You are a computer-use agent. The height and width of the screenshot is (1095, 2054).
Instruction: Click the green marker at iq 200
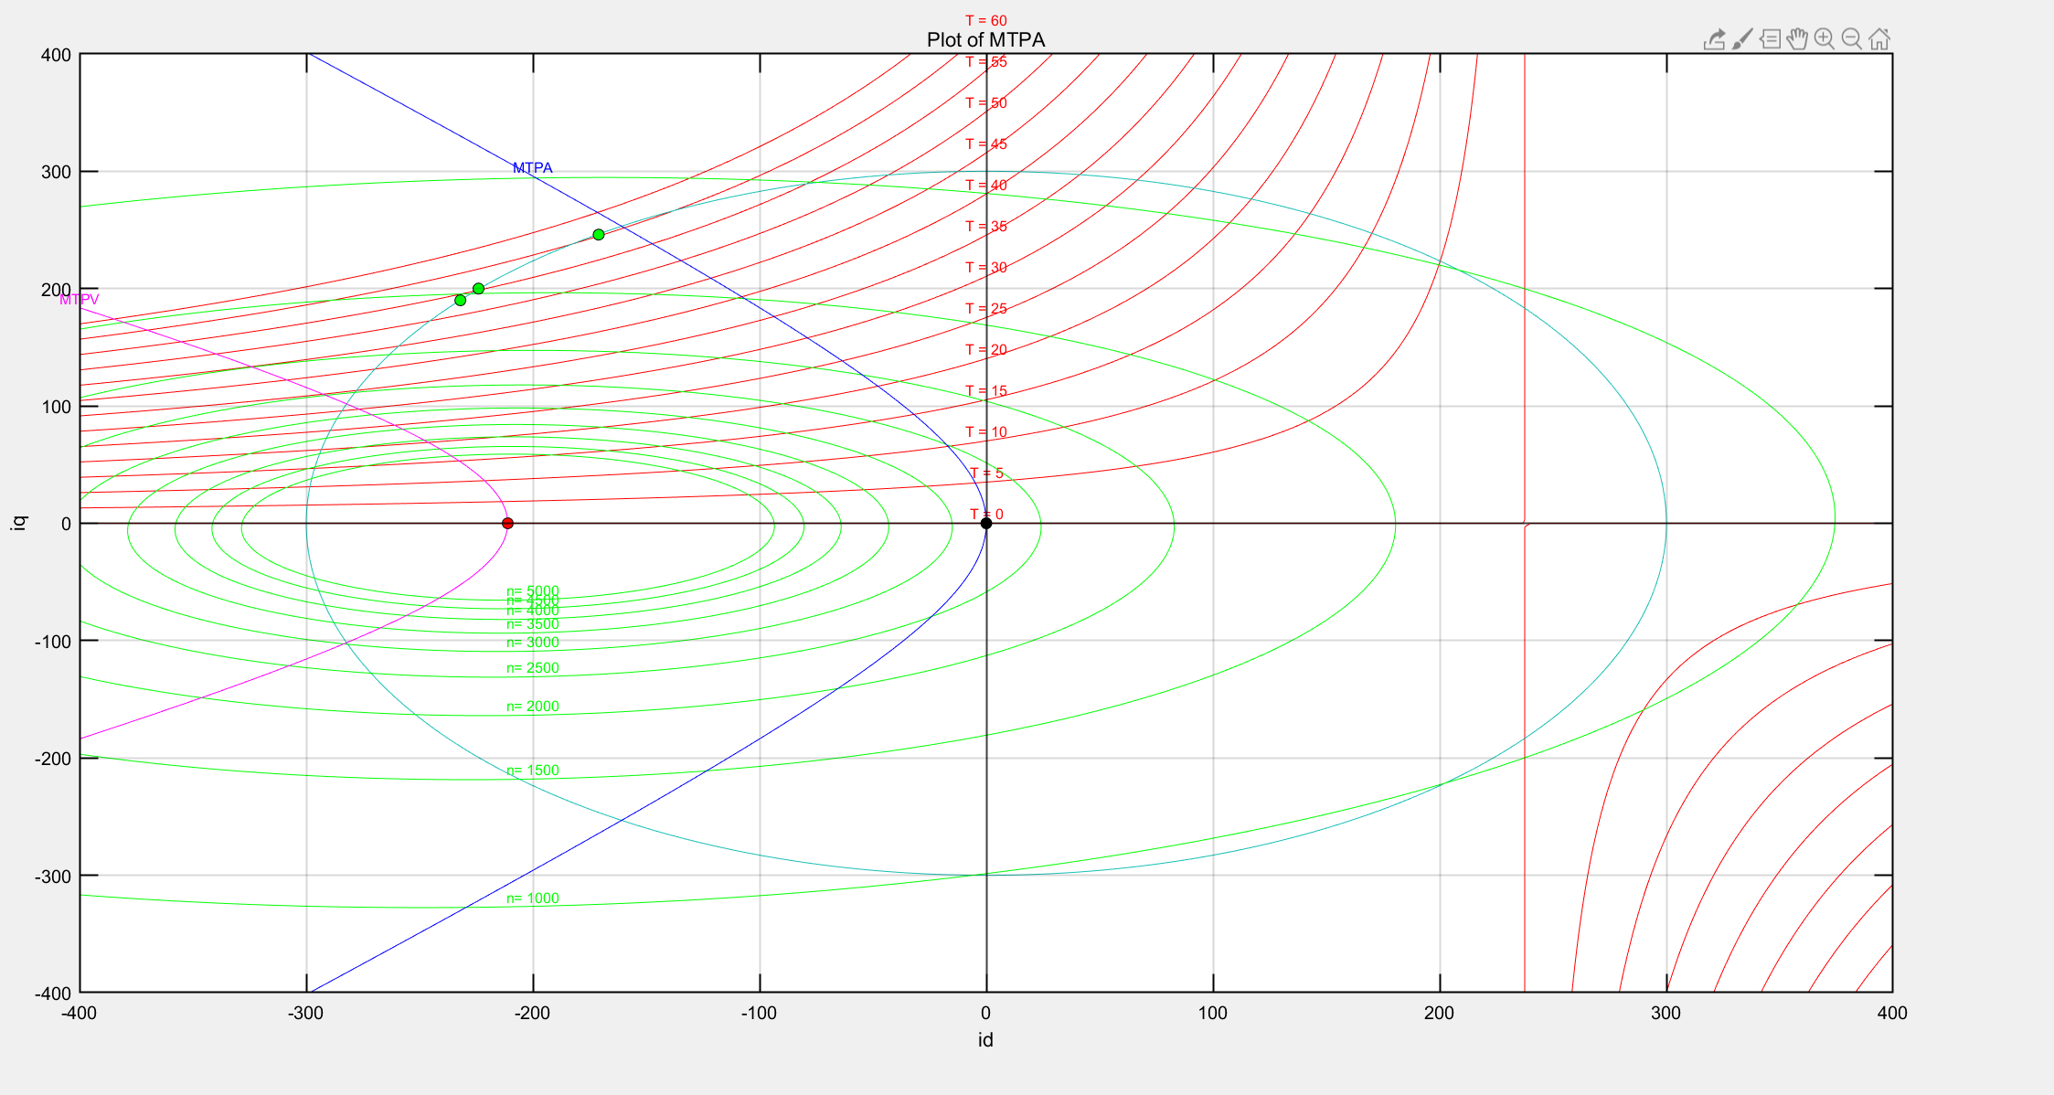(x=478, y=289)
